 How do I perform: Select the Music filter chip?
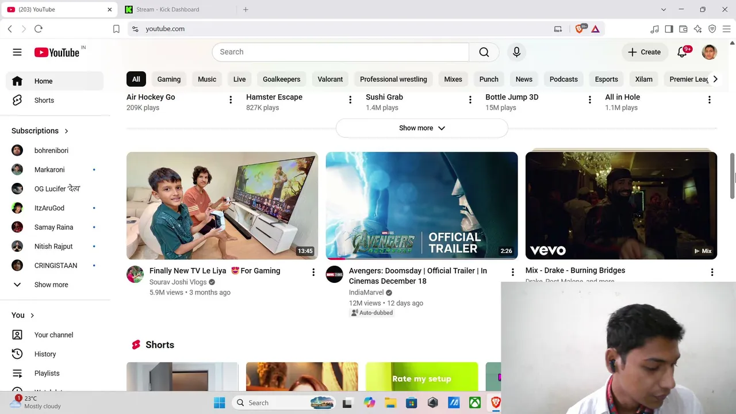tap(207, 79)
